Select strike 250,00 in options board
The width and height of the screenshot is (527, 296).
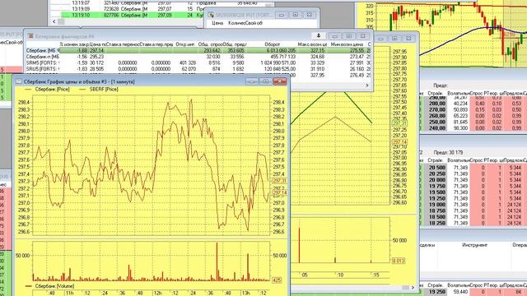point(437,122)
